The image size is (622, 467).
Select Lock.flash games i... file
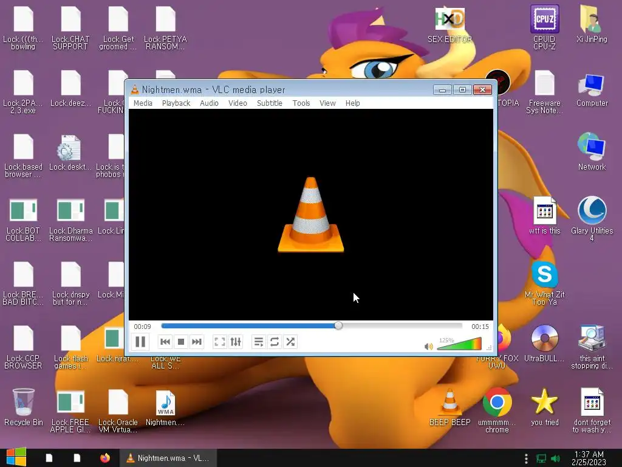pos(70,347)
